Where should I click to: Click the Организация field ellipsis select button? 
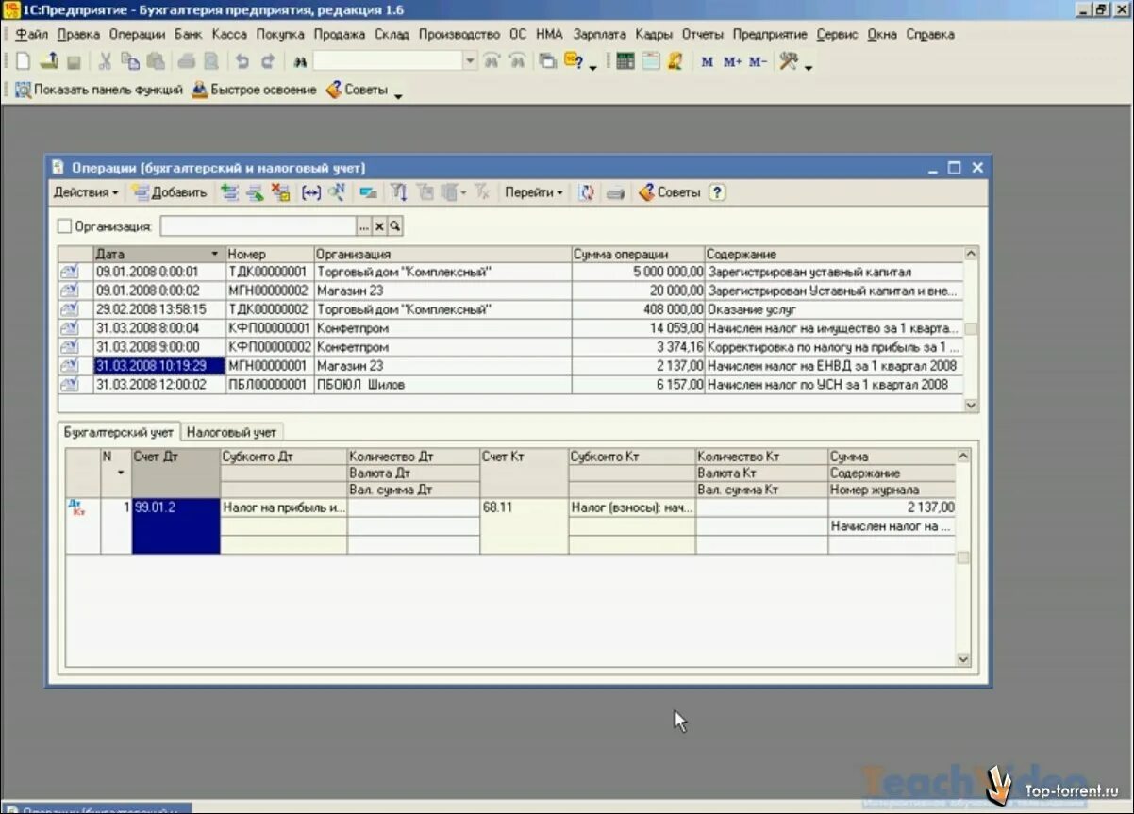point(364,226)
